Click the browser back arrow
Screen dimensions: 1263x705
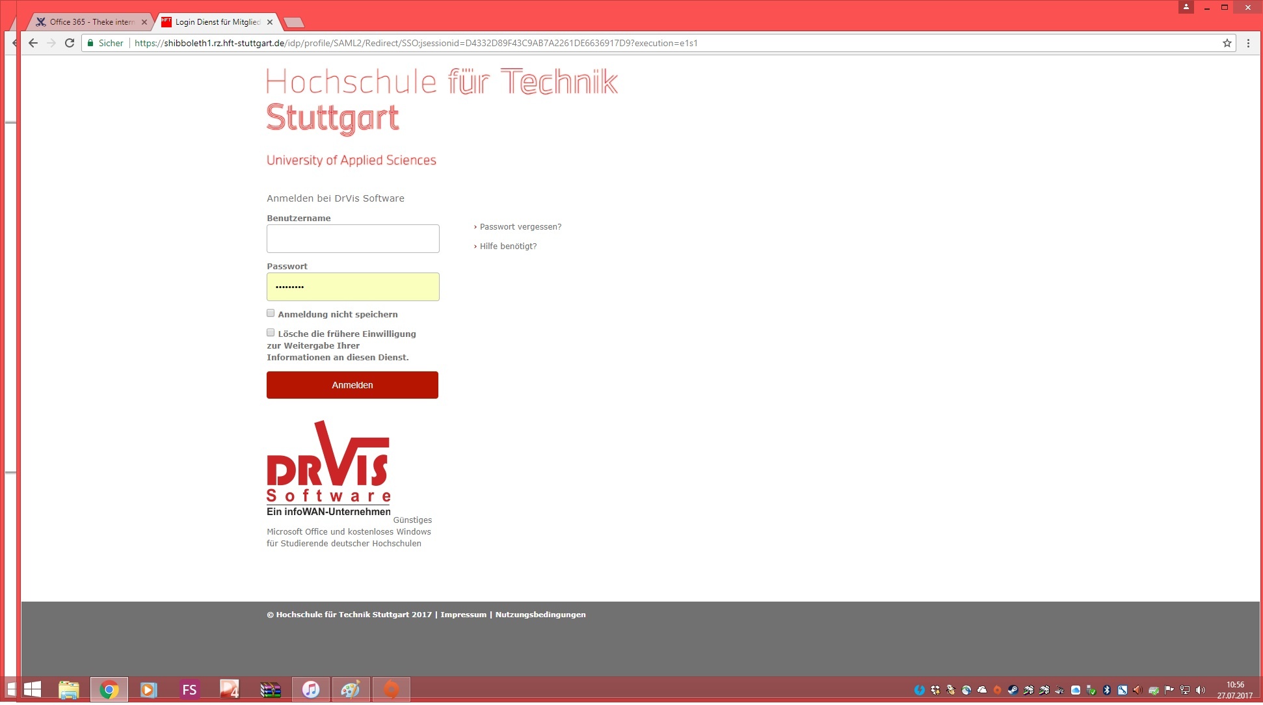[x=33, y=43]
